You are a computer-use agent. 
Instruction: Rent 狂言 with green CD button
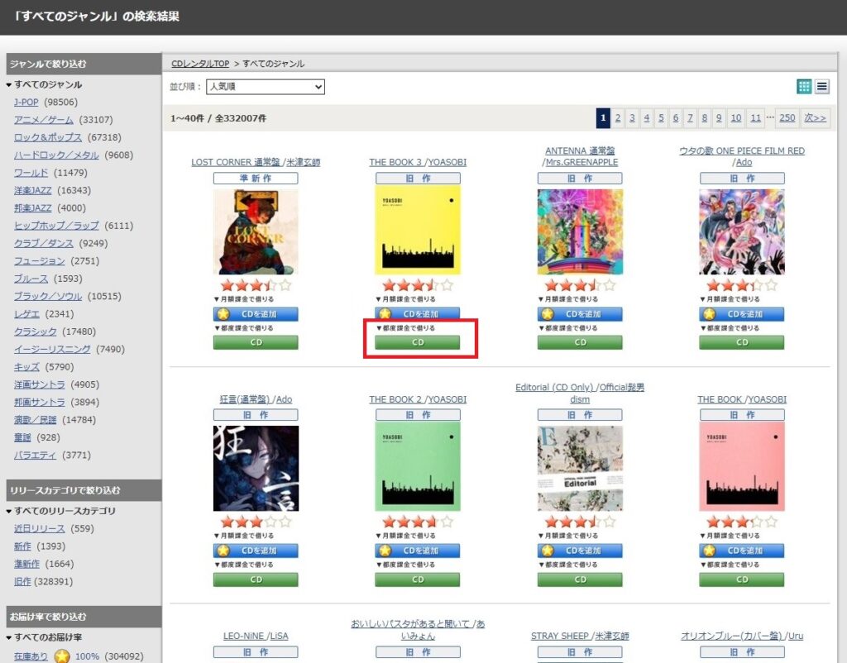pyautogui.click(x=256, y=580)
